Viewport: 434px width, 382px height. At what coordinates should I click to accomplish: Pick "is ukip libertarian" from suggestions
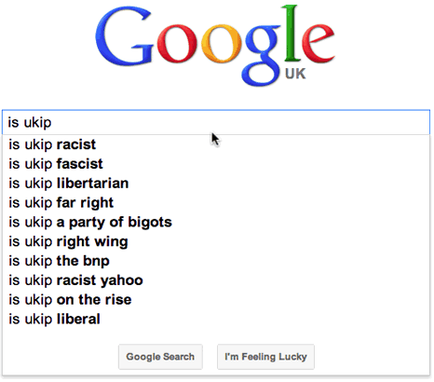pos(216,184)
